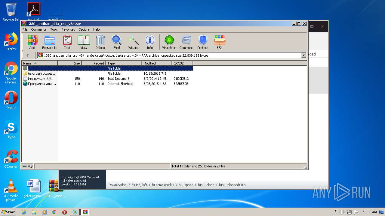385x216 pixels.
Task: Open the Help menu
Action: [x=96, y=29]
